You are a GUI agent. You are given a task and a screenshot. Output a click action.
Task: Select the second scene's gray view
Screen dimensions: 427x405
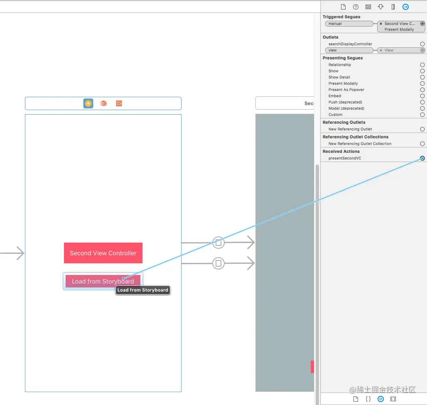pyautogui.click(x=285, y=253)
